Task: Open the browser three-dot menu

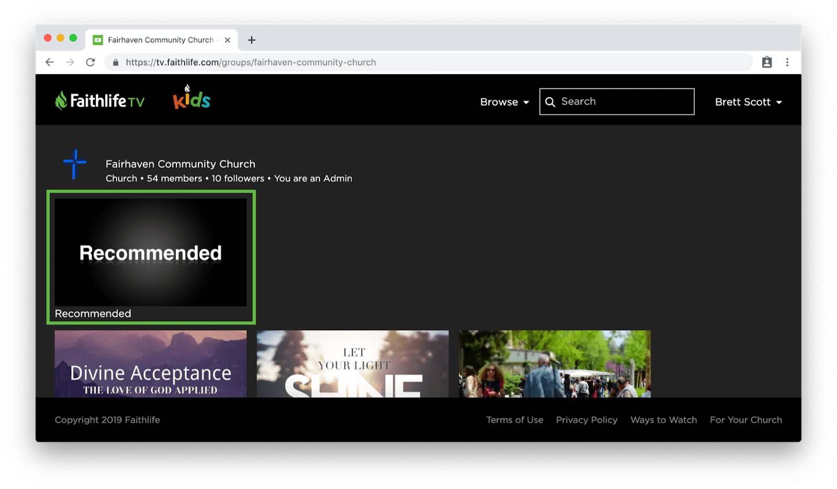Action: tap(787, 62)
